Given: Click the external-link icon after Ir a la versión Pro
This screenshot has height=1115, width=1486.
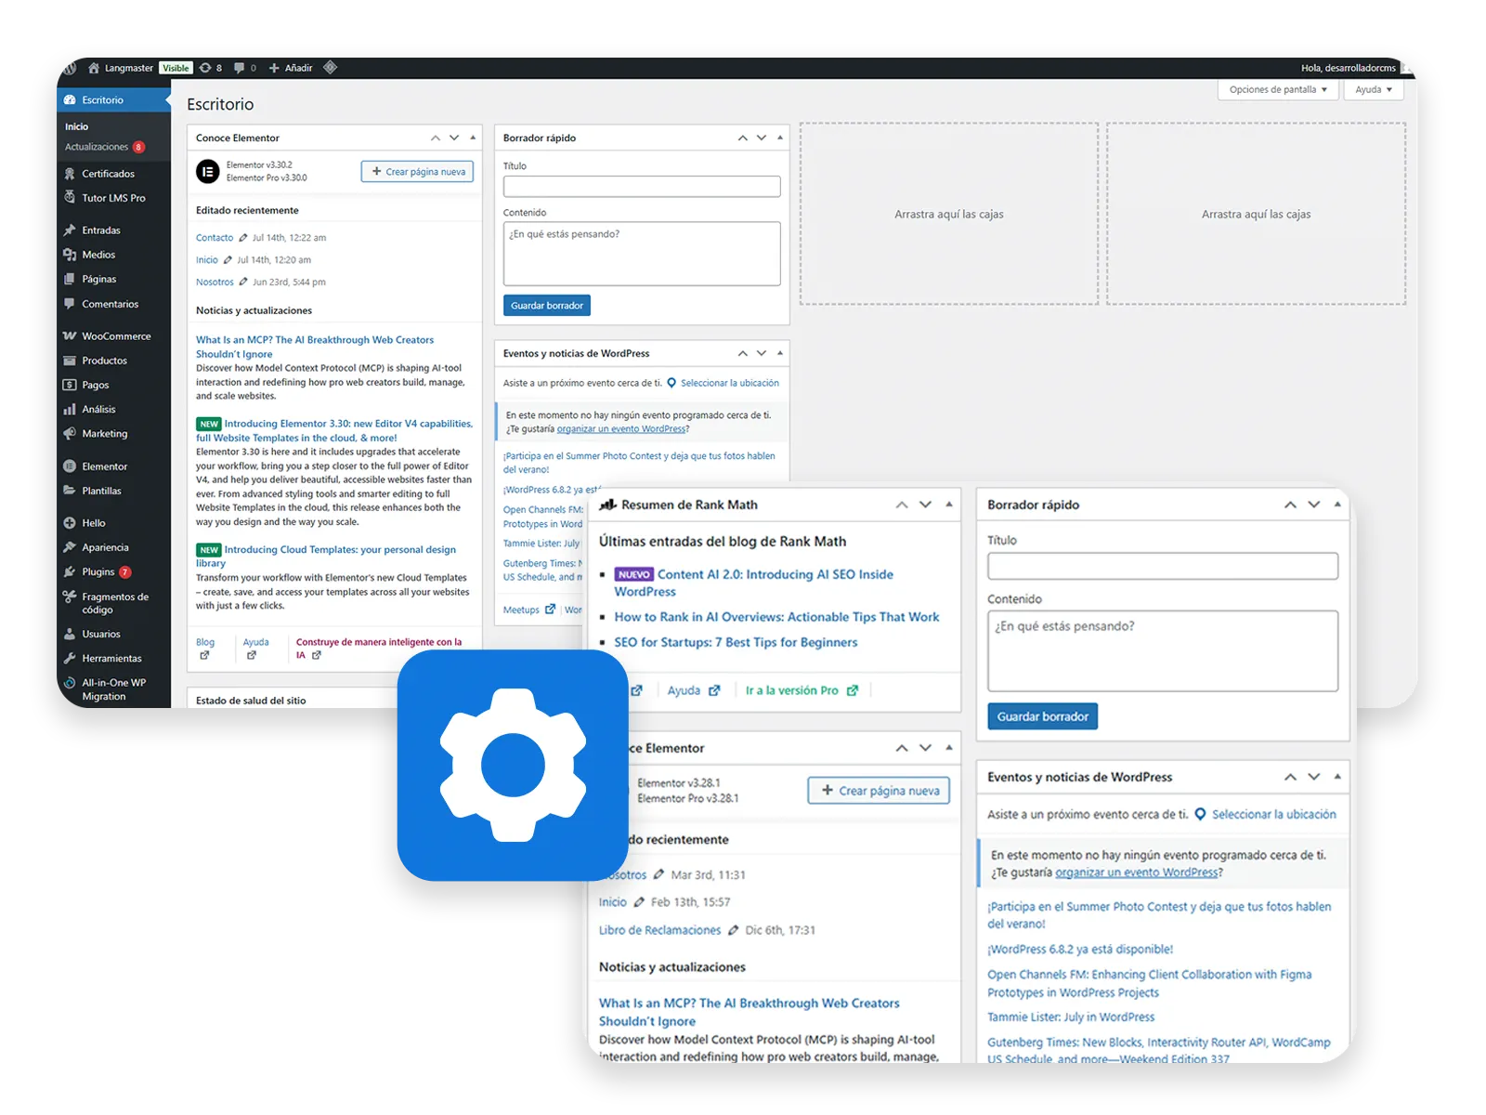Looking at the screenshot, I should coord(853,690).
